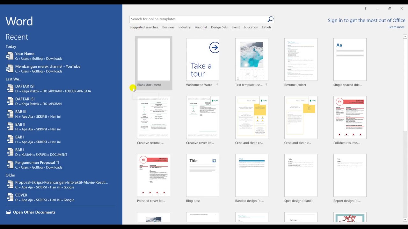Open recent Pengumuman Proposal TI
The height and width of the screenshot is (229, 408).
(61, 165)
